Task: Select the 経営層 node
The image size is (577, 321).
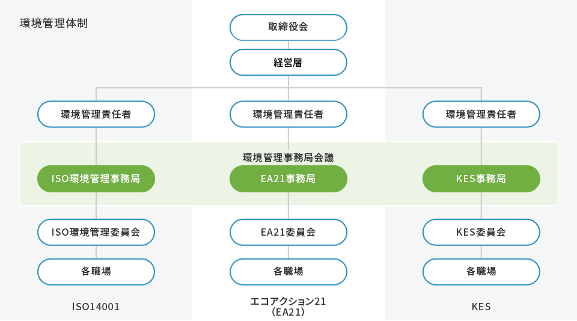Action: [288, 62]
